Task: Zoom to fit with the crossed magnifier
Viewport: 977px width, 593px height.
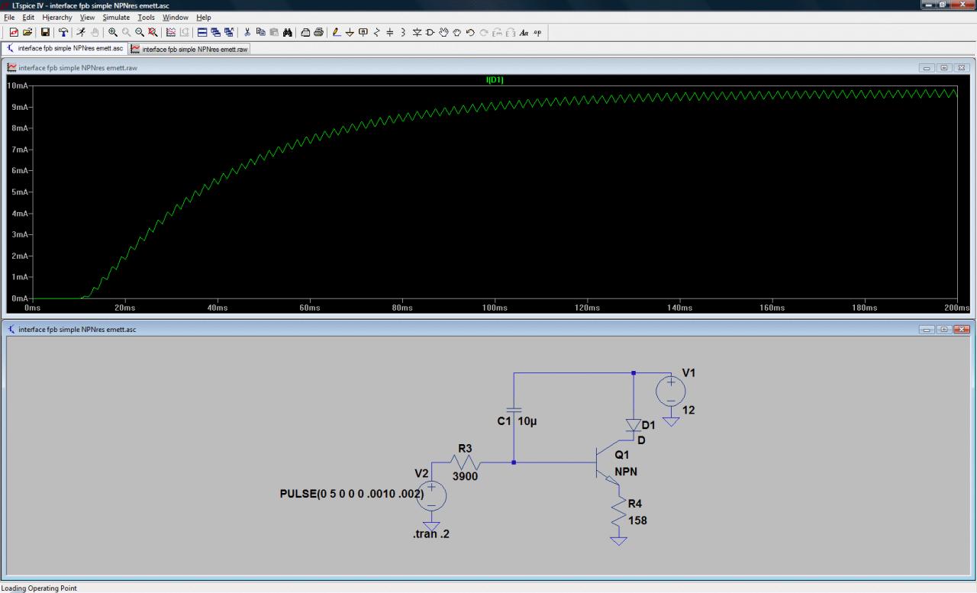Action: [x=153, y=32]
